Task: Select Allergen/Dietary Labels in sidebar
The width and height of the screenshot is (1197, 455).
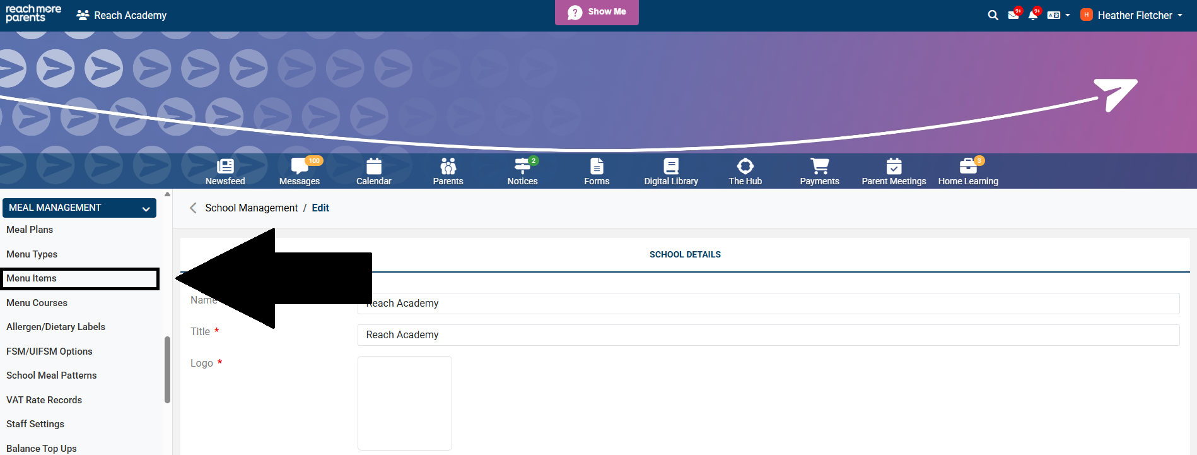Action: pyautogui.click(x=55, y=327)
